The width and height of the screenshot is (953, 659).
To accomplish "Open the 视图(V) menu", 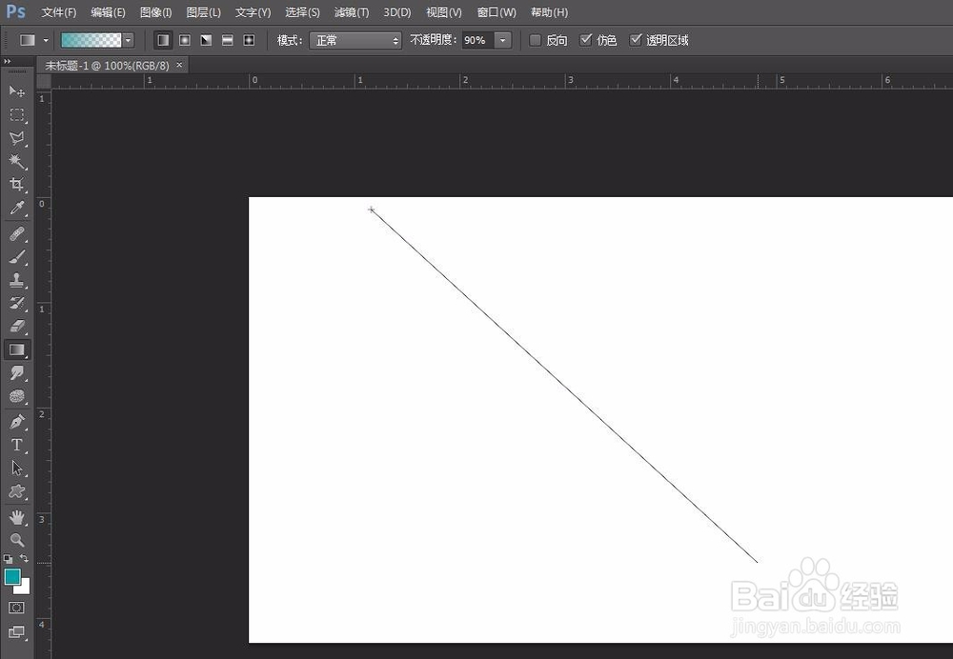I will [x=444, y=12].
